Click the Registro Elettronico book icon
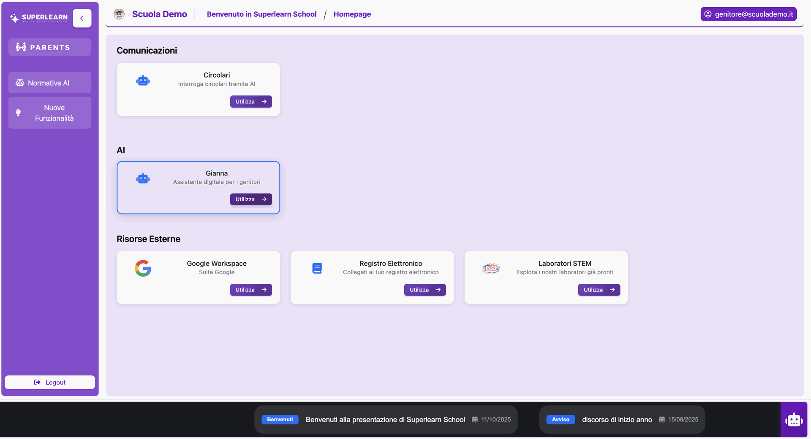 tap(317, 268)
